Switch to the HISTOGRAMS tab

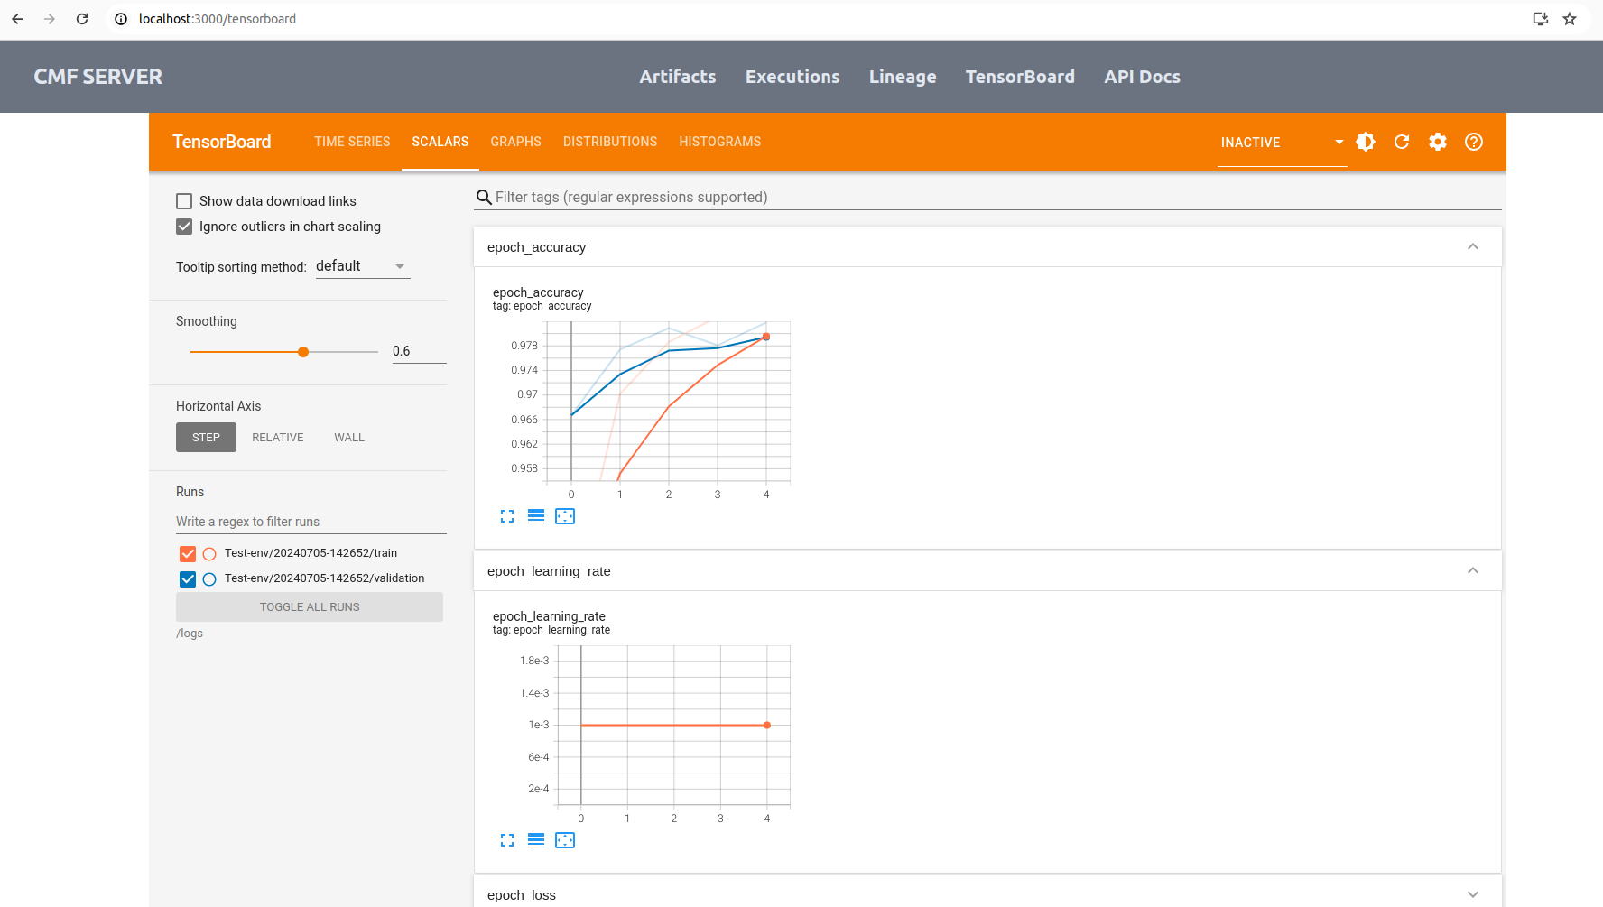[720, 142]
